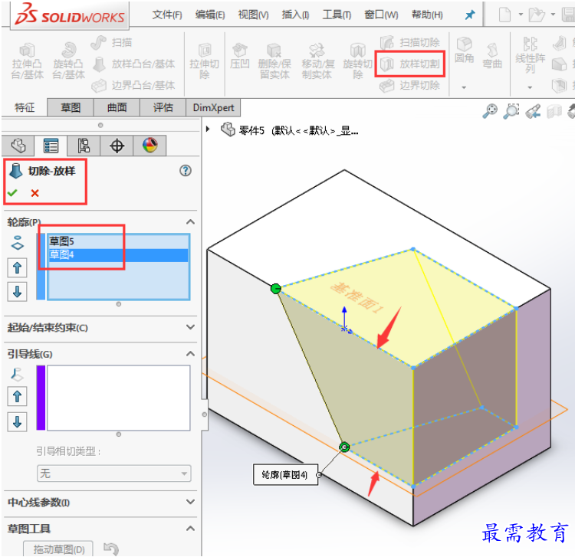Open the ConfigurationManager tab icon
The width and height of the screenshot is (575, 557).
[x=84, y=146]
